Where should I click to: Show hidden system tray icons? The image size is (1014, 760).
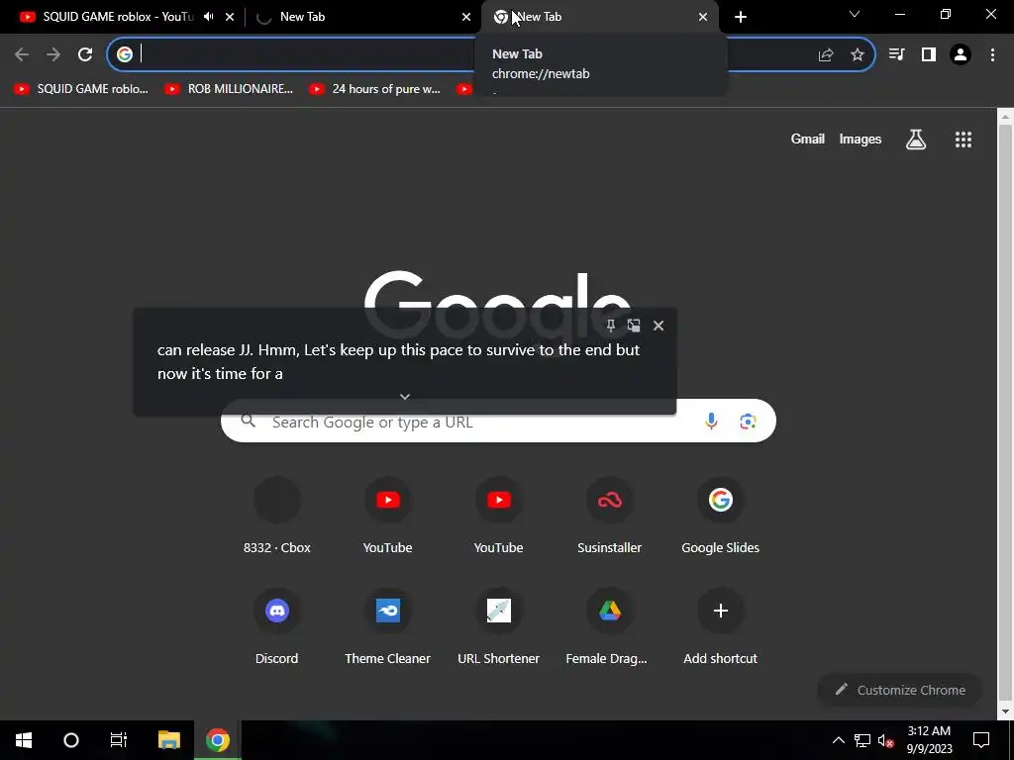[838, 740]
